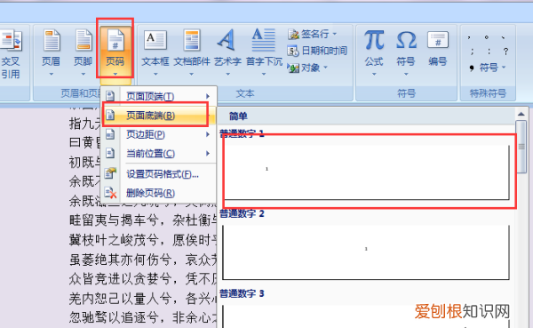Click the 特殊符号 group label

tap(488, 93)
